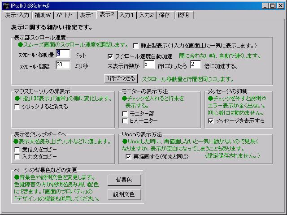This screenshot has height=215, width=287.
Task: Switch to the 表示・入力 tab
Action: point(17,15)
